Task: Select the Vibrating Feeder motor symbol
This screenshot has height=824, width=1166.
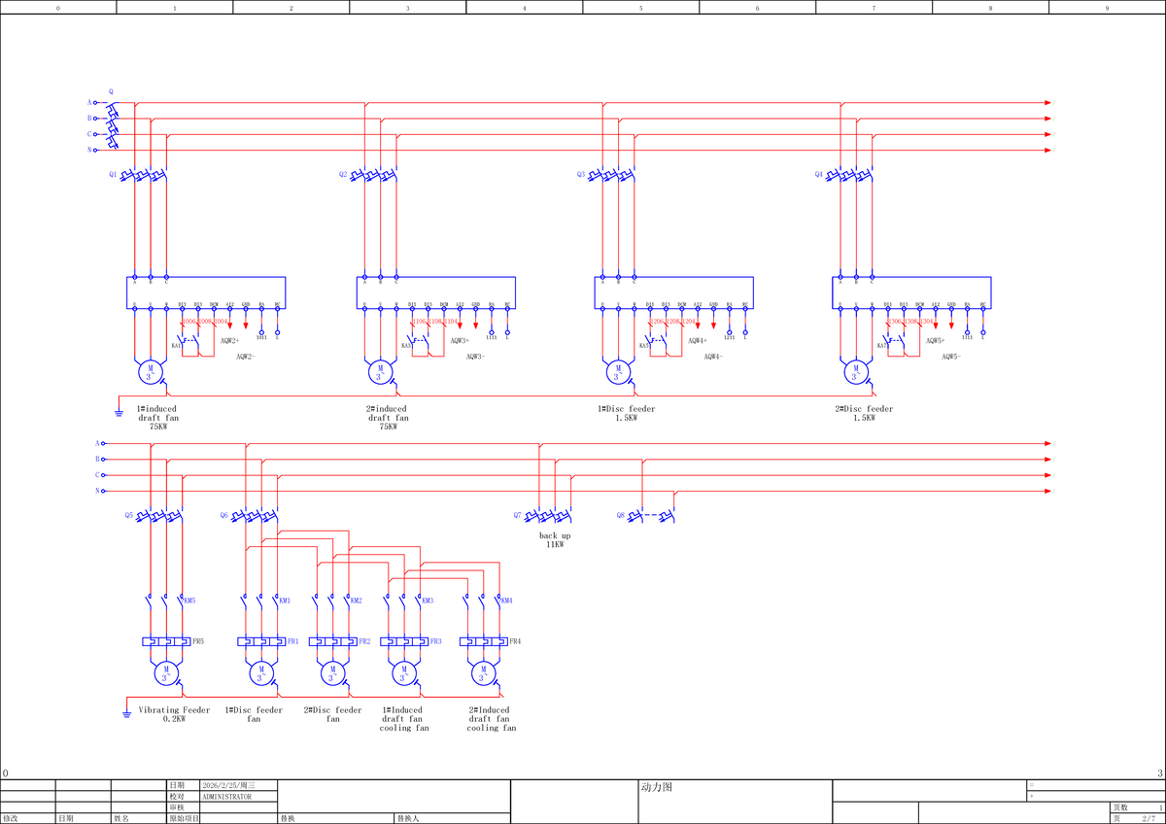Action: tap(165, 673)
